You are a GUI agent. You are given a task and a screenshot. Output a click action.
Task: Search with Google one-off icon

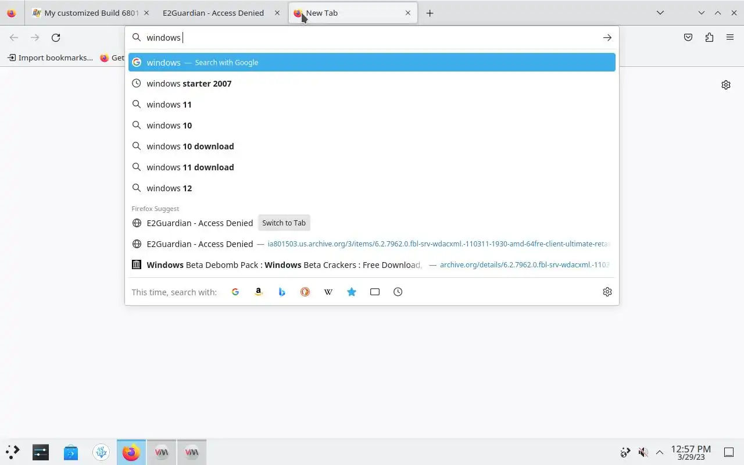tap(235, 292)
